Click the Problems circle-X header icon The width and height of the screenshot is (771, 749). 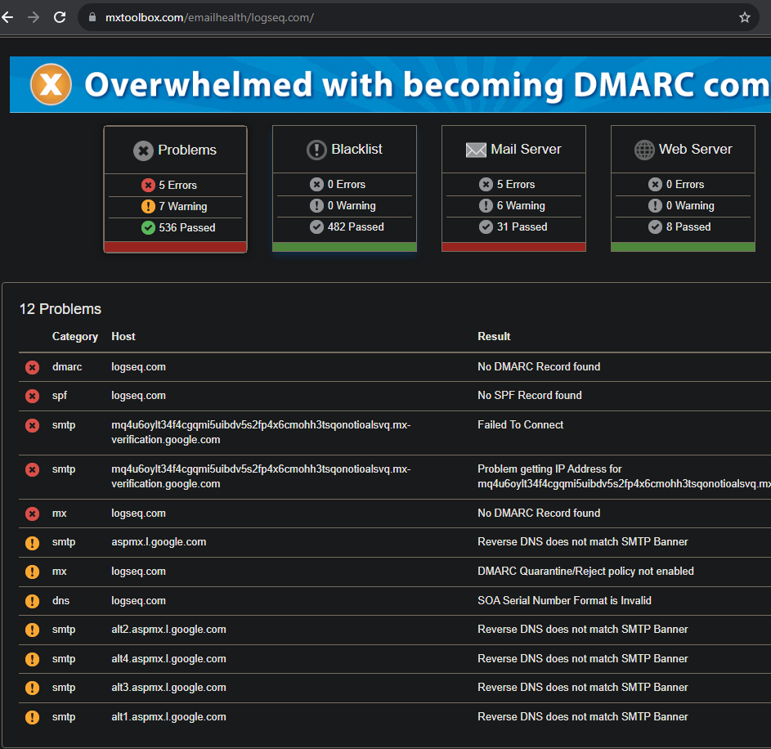point(143,150)
